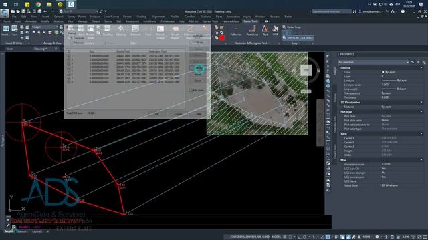Toggle checkbox for control point row 8
This screenshot has height=240, width=428.
[x=69, y=81]
